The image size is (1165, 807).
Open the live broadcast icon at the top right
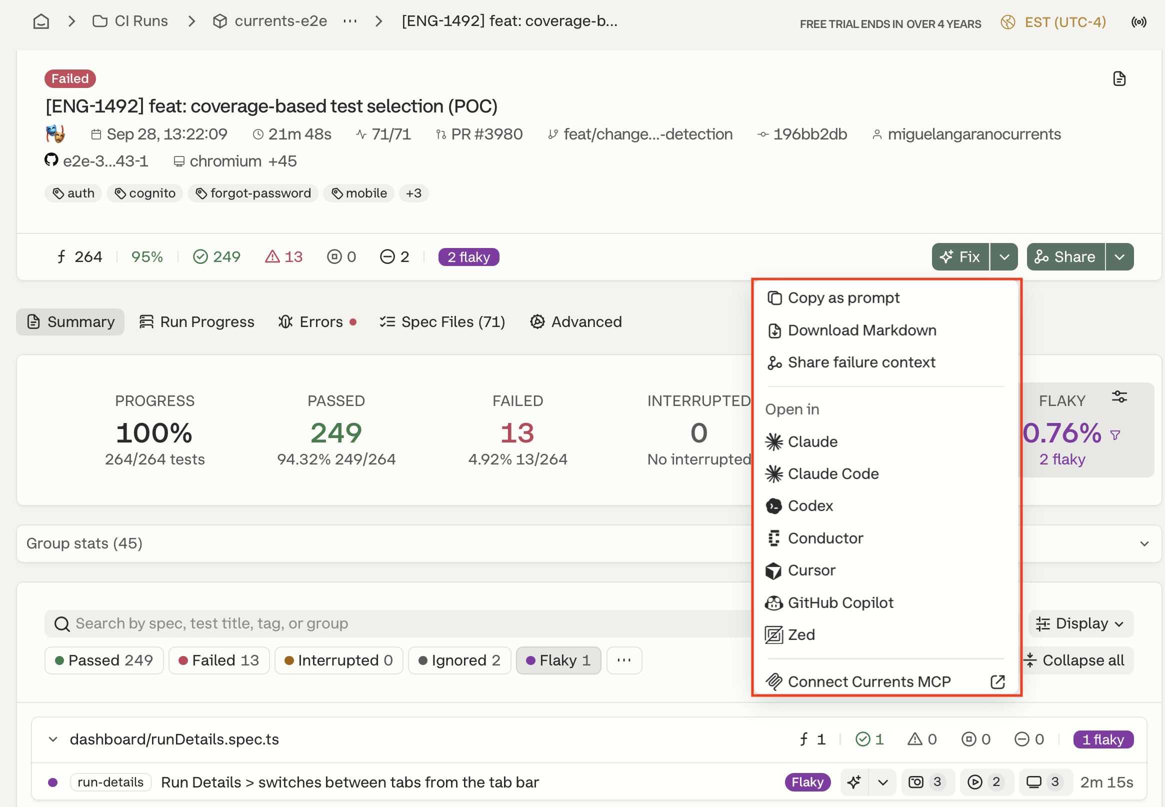pyautogui.click(x=1138, y=21)
